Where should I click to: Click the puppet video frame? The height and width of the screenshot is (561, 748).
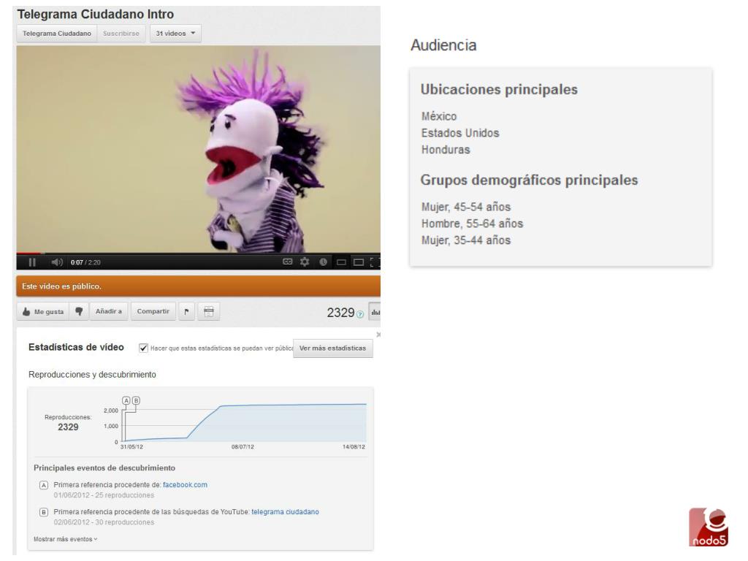tap(199, 149)
